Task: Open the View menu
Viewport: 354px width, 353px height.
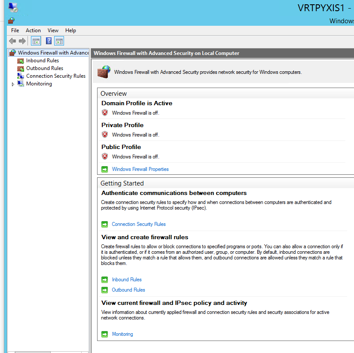Action: coord(53,30)
